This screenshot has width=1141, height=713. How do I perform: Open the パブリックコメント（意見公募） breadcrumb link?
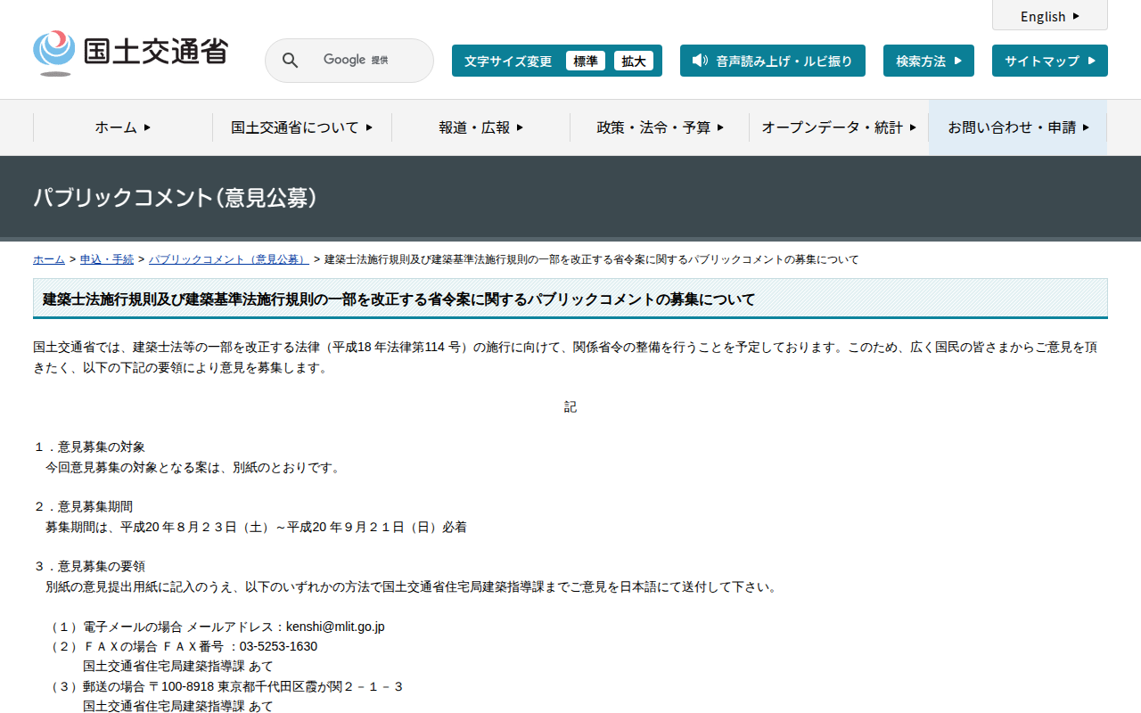tap(229, 259)
